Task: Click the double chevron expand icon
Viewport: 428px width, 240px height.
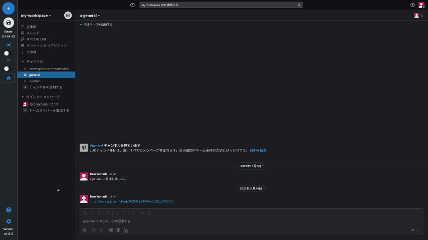Action: coord(9,60)
